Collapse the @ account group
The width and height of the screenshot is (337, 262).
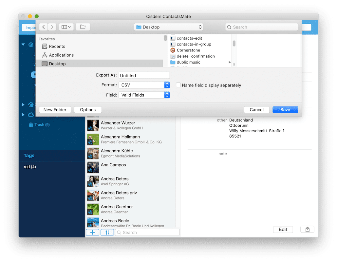click(23, 45)
